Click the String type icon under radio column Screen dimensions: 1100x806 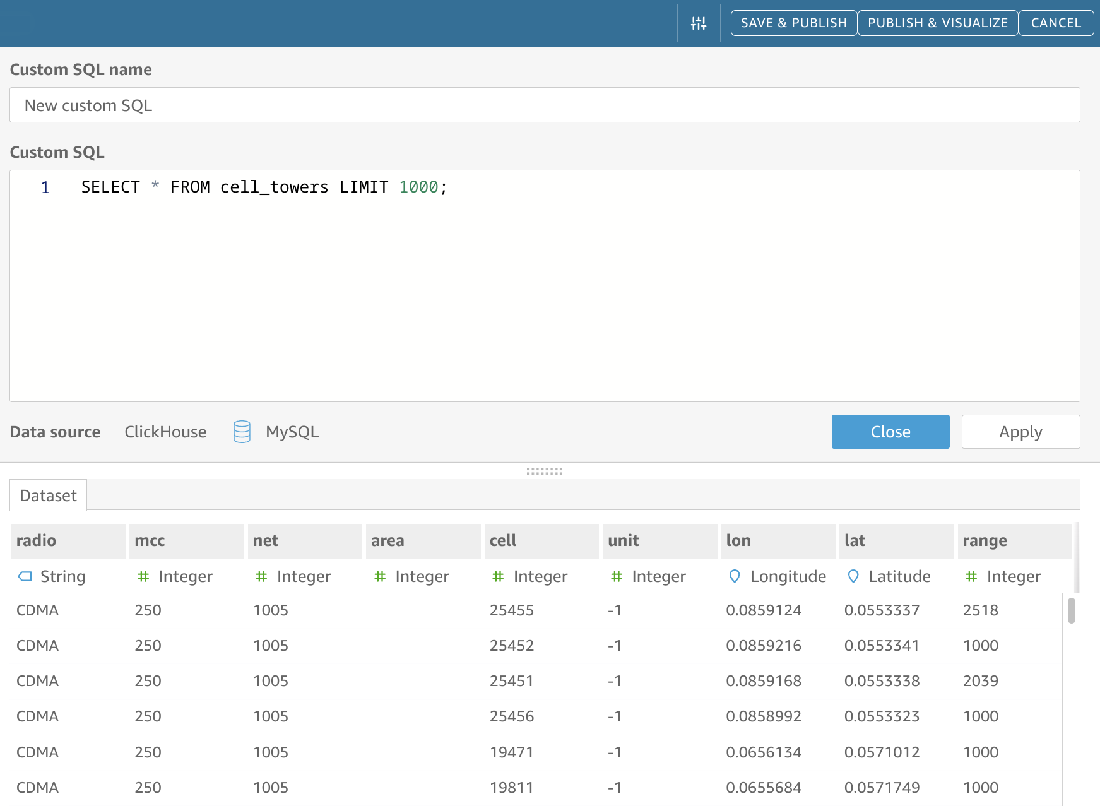(25, 576)
